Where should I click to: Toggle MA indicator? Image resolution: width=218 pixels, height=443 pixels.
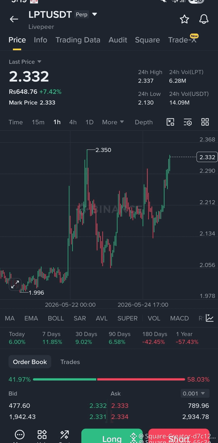tap(10, 318)
